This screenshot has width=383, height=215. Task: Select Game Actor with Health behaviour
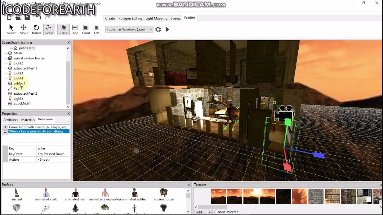tap(39, 127)
